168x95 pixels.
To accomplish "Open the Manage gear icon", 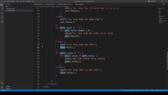I will (2, 87).
